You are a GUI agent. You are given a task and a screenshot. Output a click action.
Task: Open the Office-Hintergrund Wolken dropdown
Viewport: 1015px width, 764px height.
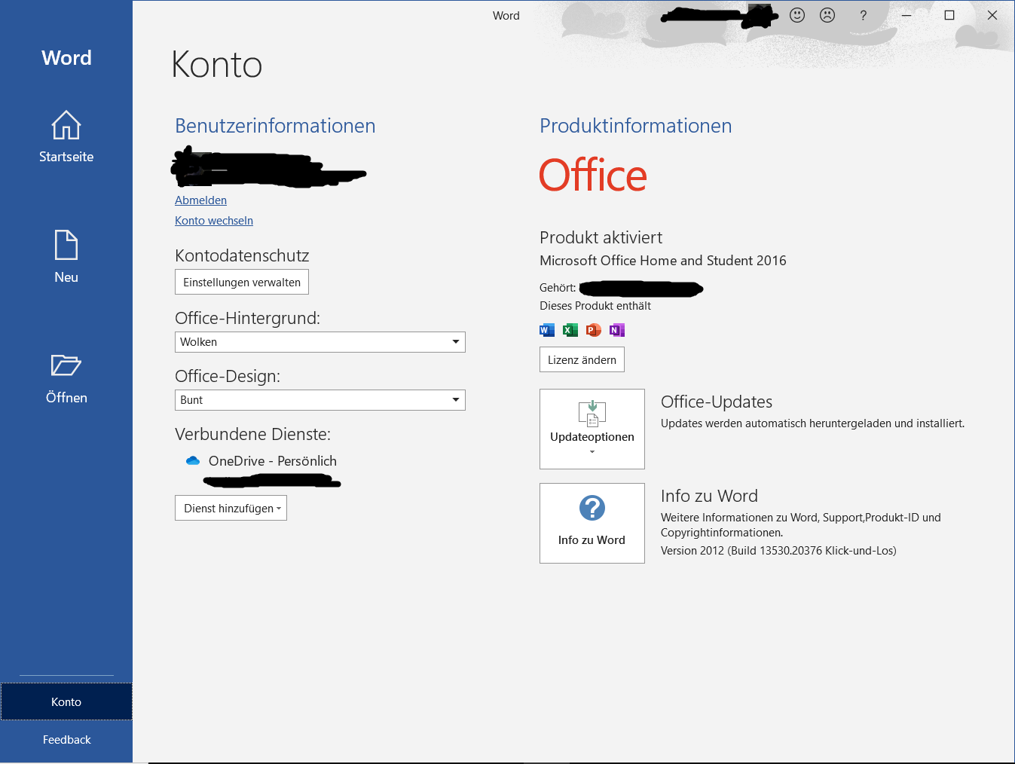coord(320,342)
